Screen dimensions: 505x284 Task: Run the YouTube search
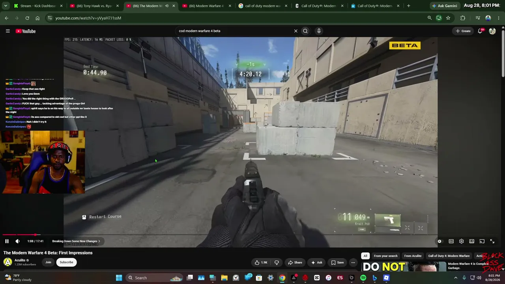coord(305,31)
